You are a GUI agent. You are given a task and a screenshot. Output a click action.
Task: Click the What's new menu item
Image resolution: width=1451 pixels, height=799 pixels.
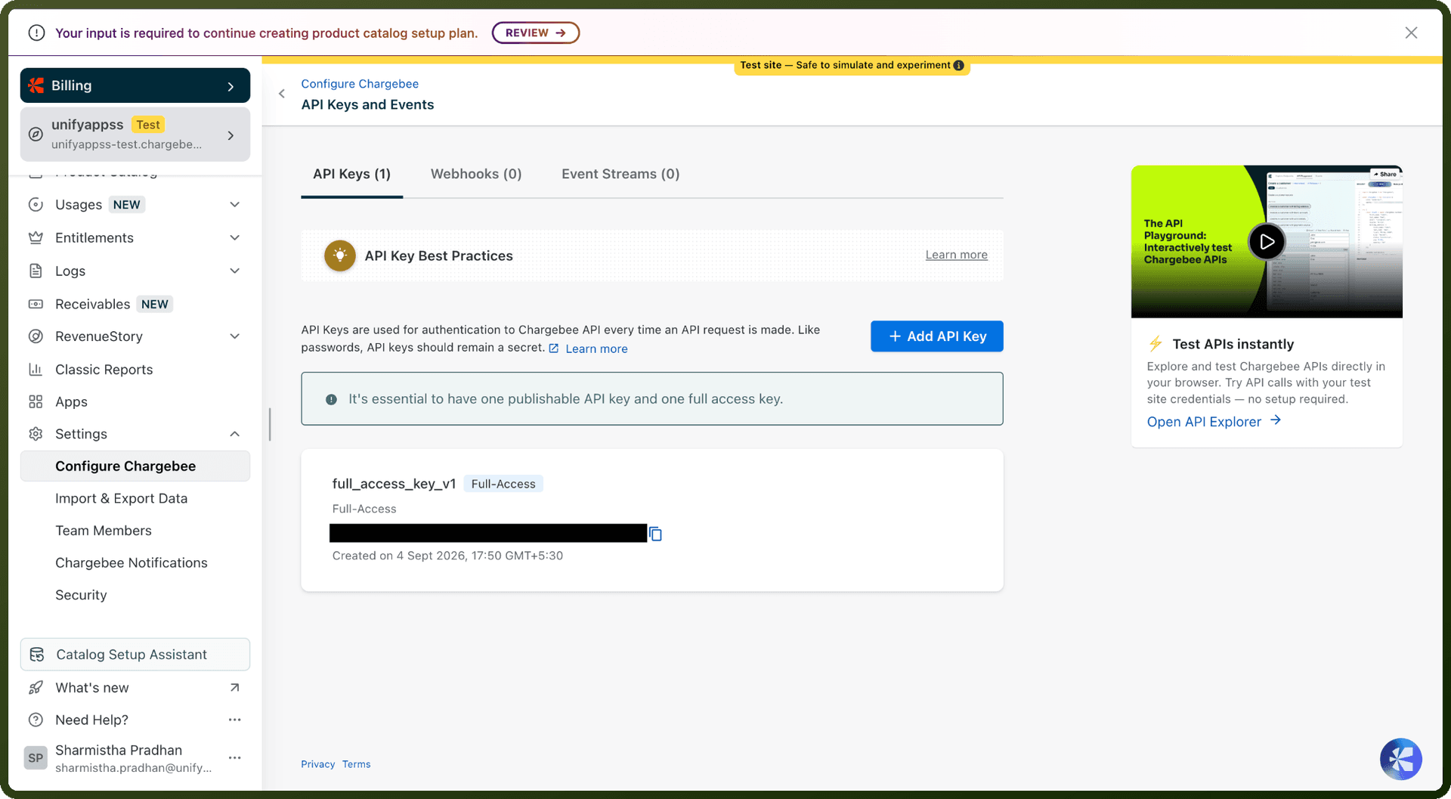coord(92,688)
